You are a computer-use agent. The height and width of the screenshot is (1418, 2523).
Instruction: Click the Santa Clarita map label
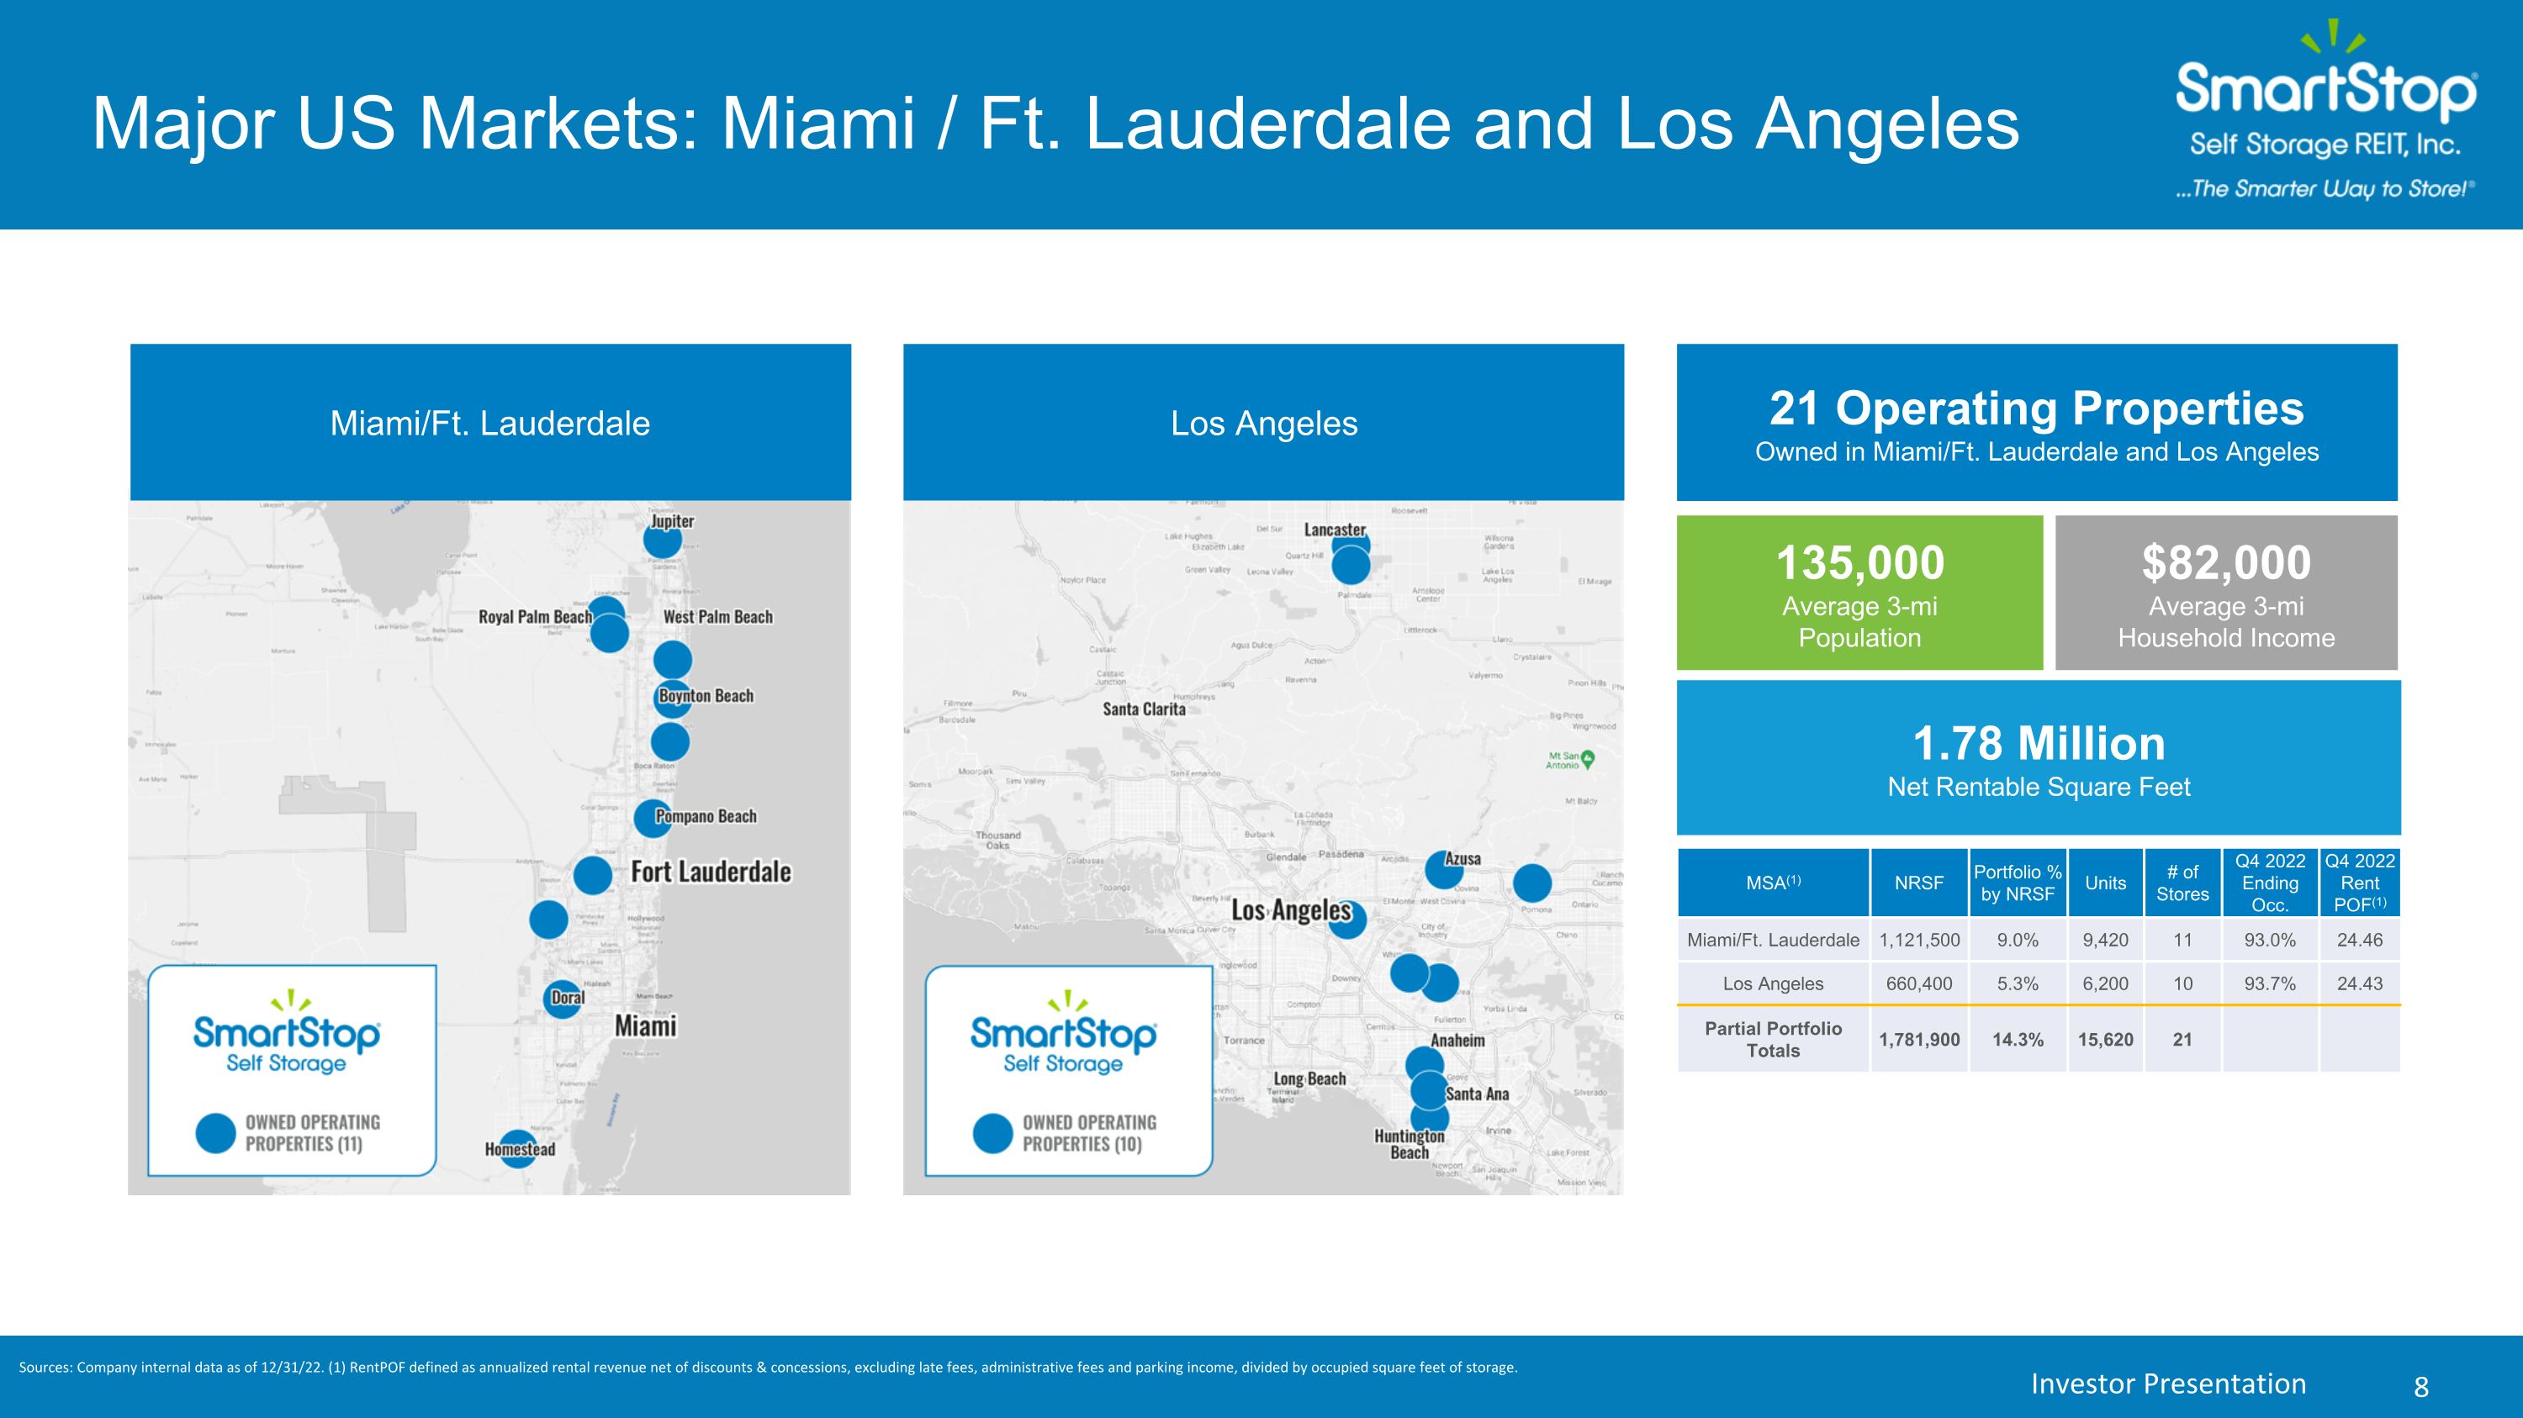(1144, 709)
